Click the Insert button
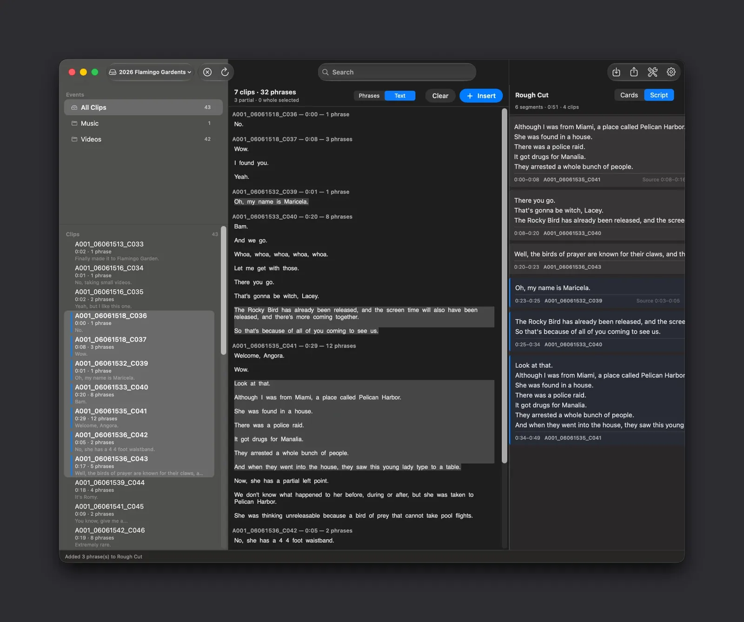This screenshot has width=744, height=622. (x=481, y=96)
